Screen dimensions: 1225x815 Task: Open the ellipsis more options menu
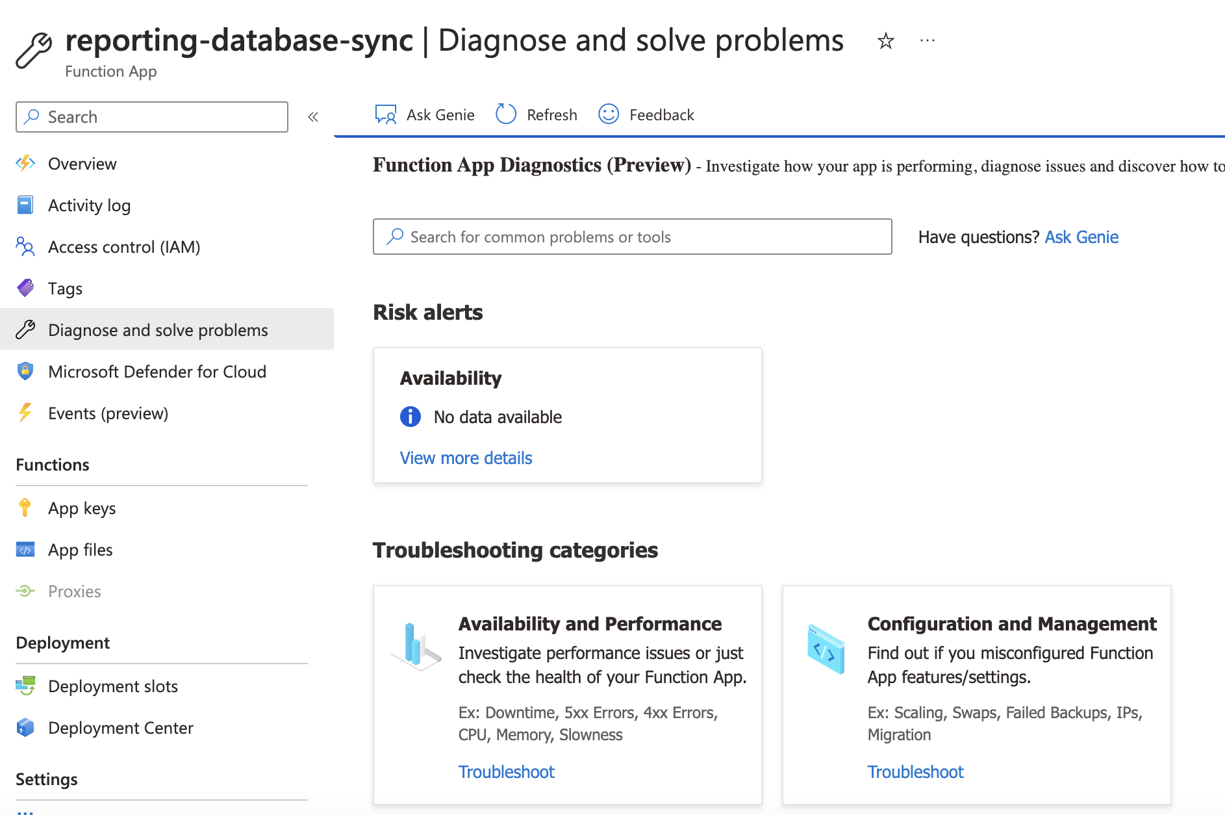[927, 40]
